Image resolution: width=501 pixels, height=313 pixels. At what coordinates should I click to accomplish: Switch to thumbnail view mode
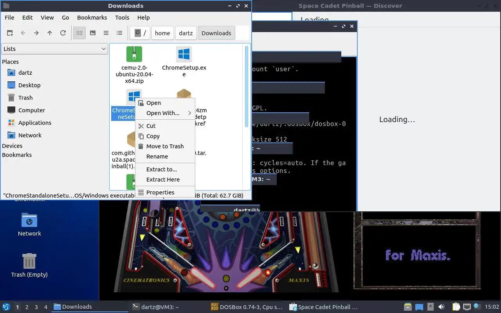click(93, 33)
